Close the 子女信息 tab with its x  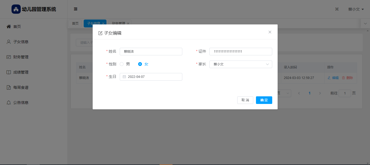pyautogui.click(x=103, y=24)
